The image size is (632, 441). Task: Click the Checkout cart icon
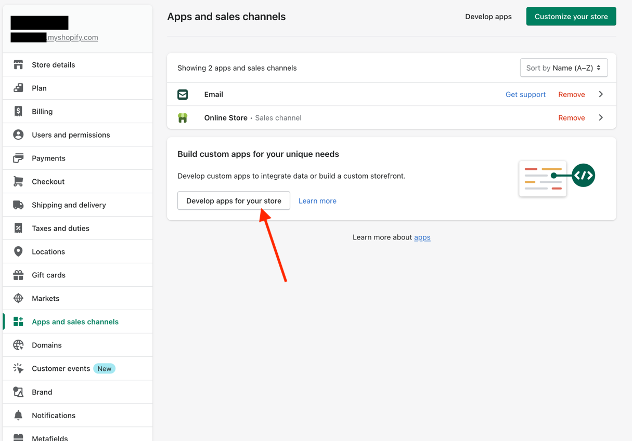pos(18,182)
